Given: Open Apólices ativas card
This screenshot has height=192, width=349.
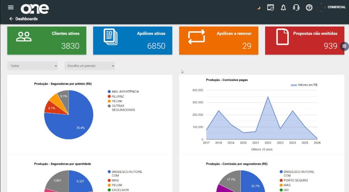Looking at the screenshot, I should click(133, 41).
